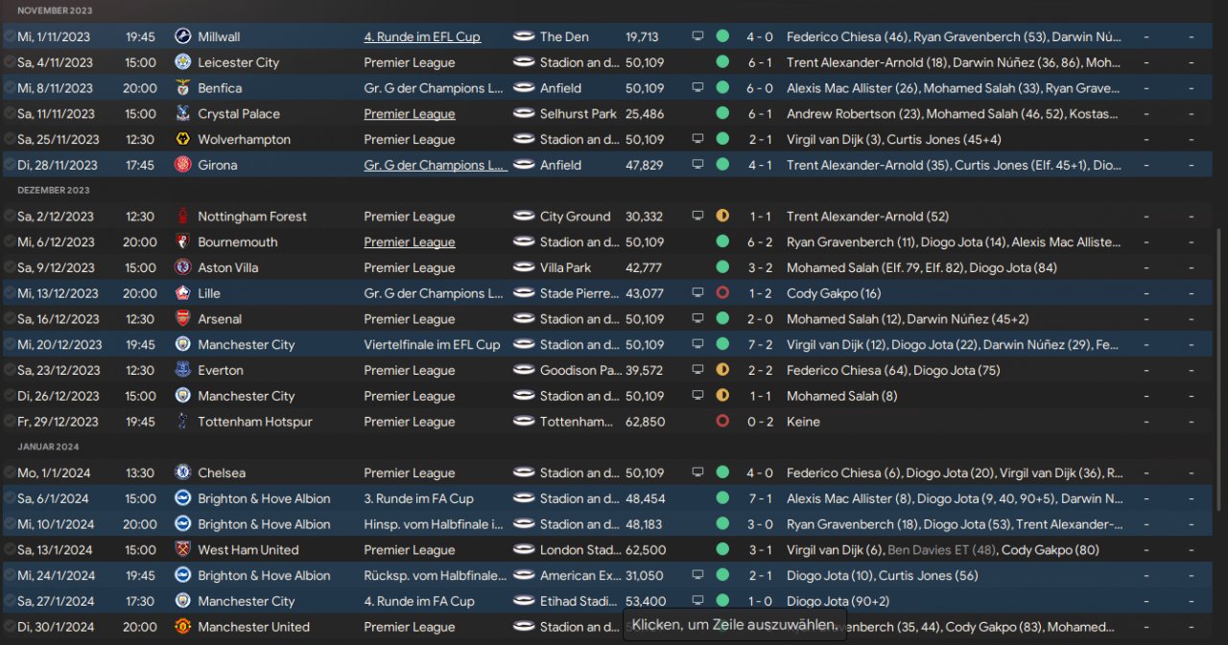Screen dimensions: 1228x645
Task: Toggle the row checkmark for Arsenal match
Action: [x=10, y=319]
